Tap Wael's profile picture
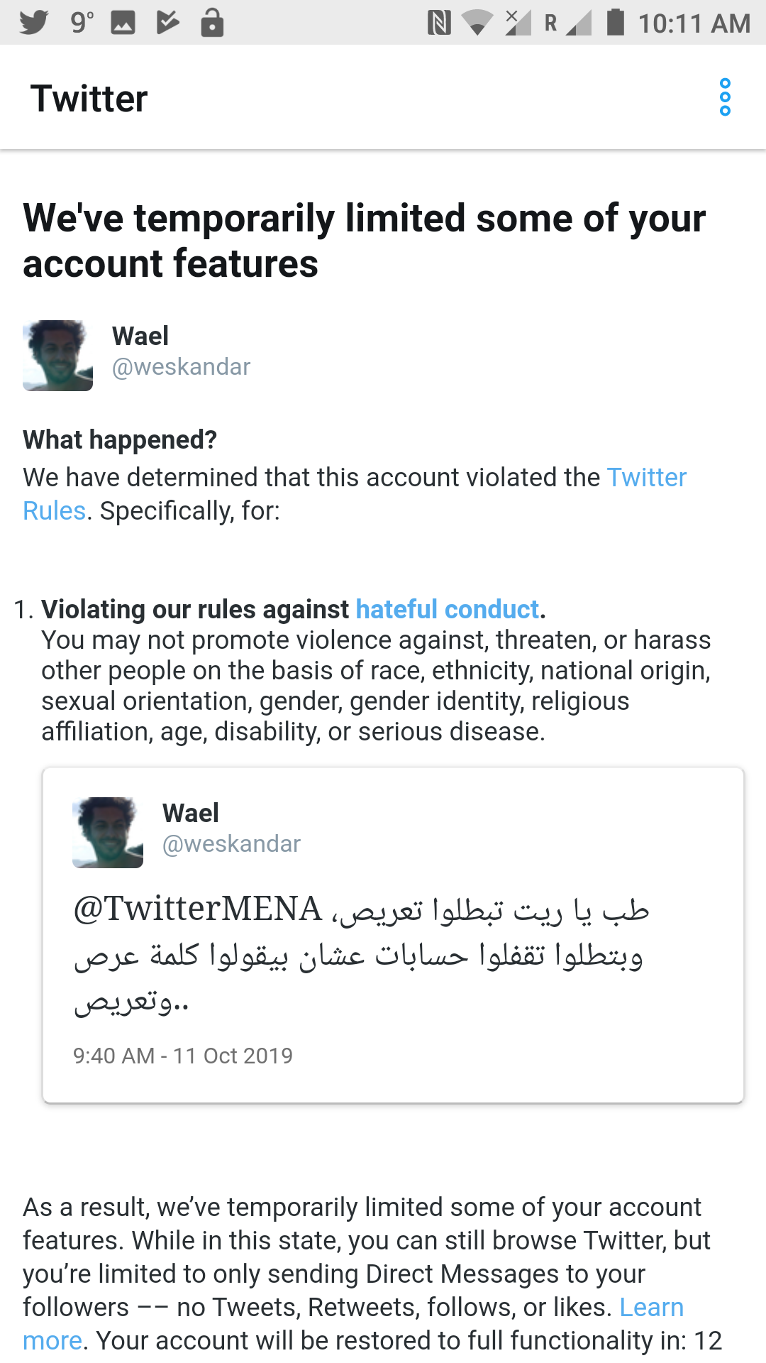 coord(57,355)
